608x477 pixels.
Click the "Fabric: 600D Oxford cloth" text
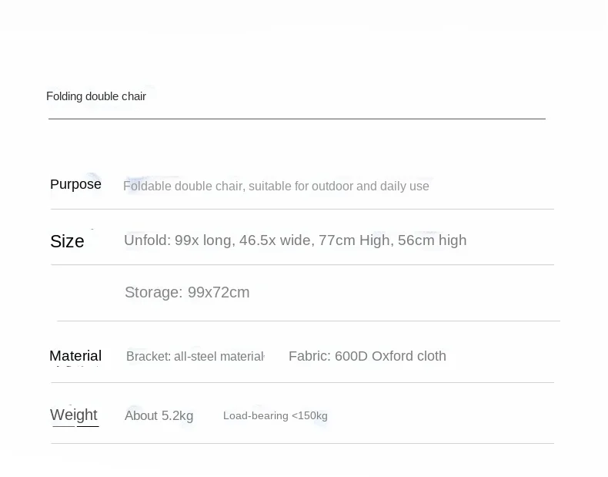pyautogui.click(x=367, y=356)
